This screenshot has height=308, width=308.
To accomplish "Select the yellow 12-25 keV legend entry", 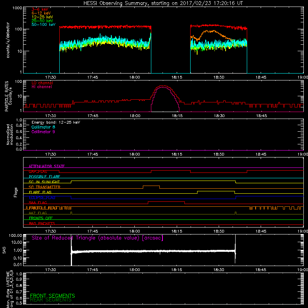I will 42,17.
